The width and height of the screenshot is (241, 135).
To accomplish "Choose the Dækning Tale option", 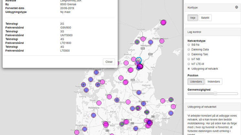I will 189,54.
